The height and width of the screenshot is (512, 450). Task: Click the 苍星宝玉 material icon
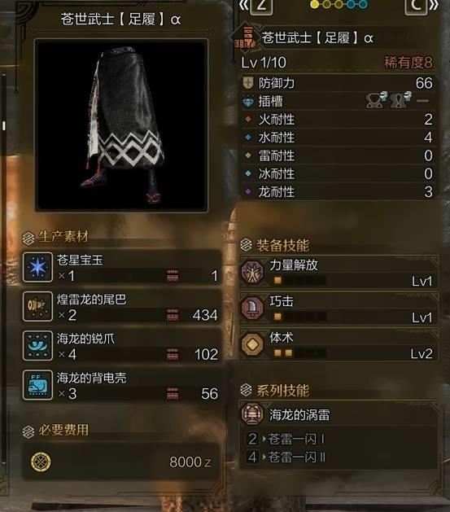click(x=37, y=267)
